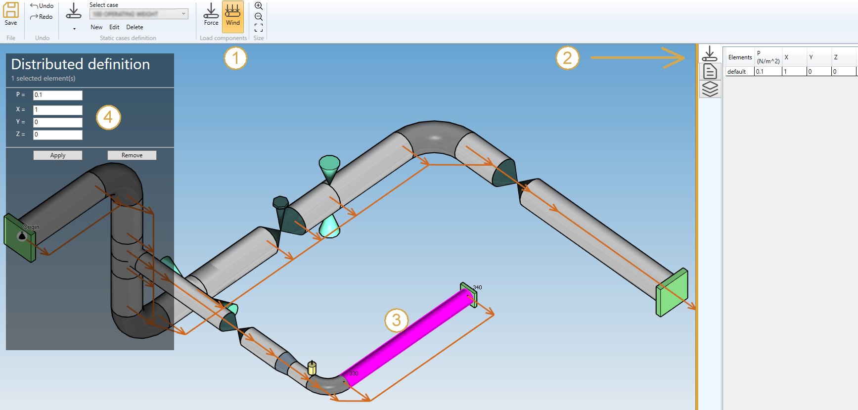This screenshot has height=410, width=858.
Task: Open the document tab in right sidebar
Action: (710, 71)
